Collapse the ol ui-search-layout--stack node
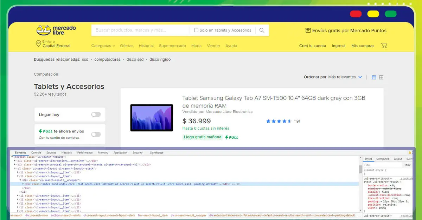422x220 pixels. [15, 169]
